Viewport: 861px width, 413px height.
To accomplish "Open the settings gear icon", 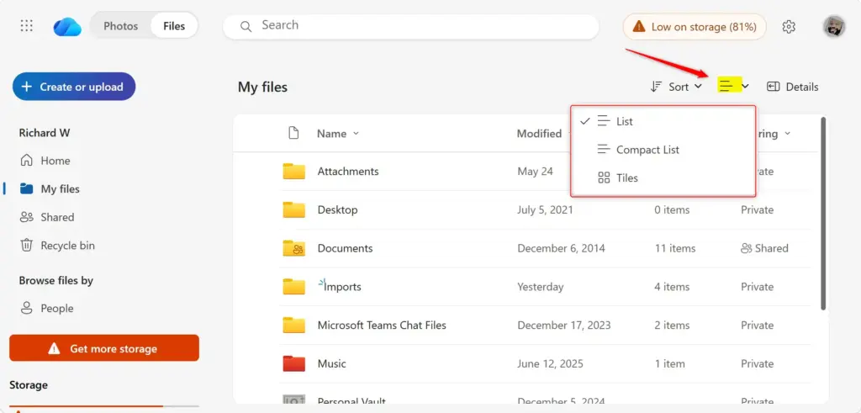I will click(789, 26).
